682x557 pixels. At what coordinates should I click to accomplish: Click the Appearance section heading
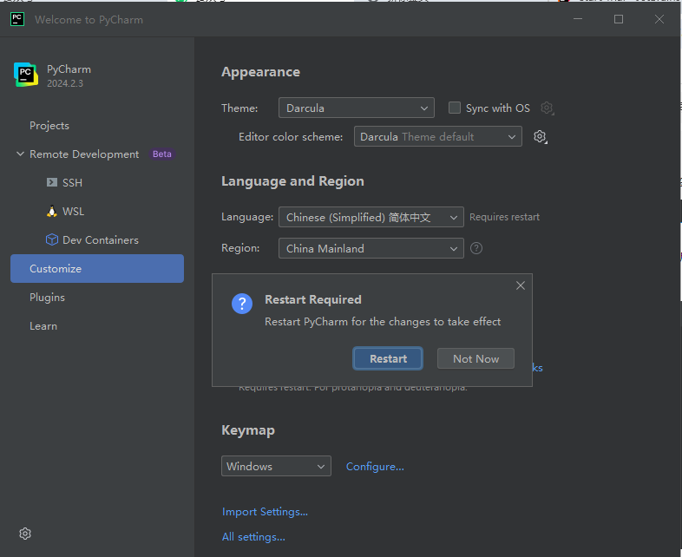point(260,72)
